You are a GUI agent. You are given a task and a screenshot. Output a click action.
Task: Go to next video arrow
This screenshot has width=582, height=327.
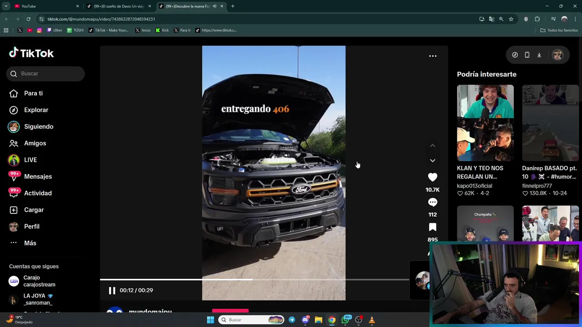click(432, 160)
